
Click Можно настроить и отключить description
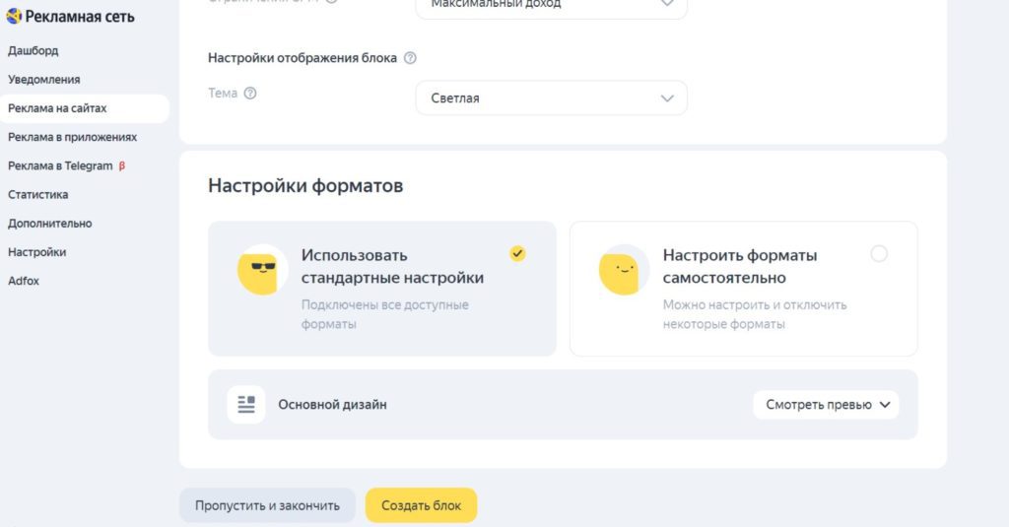[755, 314]
